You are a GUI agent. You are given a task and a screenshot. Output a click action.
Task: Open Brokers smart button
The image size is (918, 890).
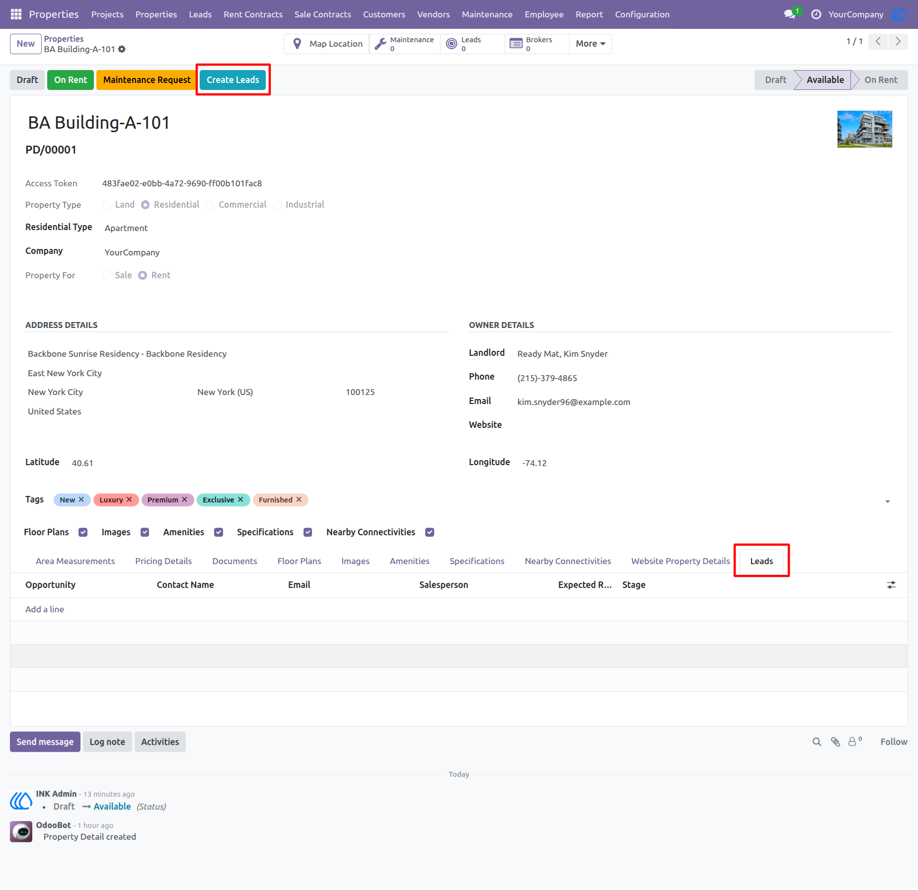tap(537, 44)
